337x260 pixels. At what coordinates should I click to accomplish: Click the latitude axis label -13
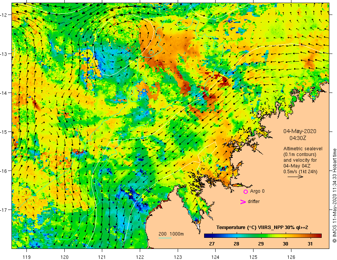(4, 54)
